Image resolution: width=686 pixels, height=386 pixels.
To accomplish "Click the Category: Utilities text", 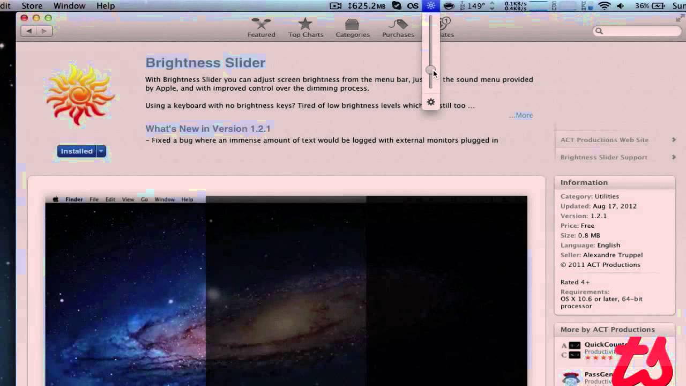I will pos(590,196).
